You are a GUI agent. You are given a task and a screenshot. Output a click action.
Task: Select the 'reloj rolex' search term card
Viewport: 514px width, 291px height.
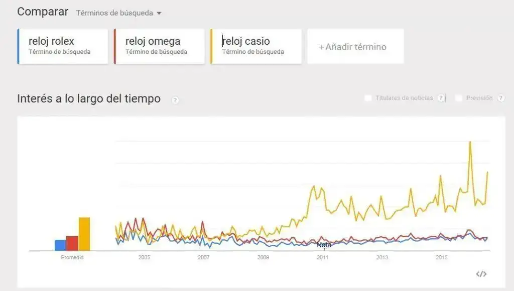click(x=63, y=46)
